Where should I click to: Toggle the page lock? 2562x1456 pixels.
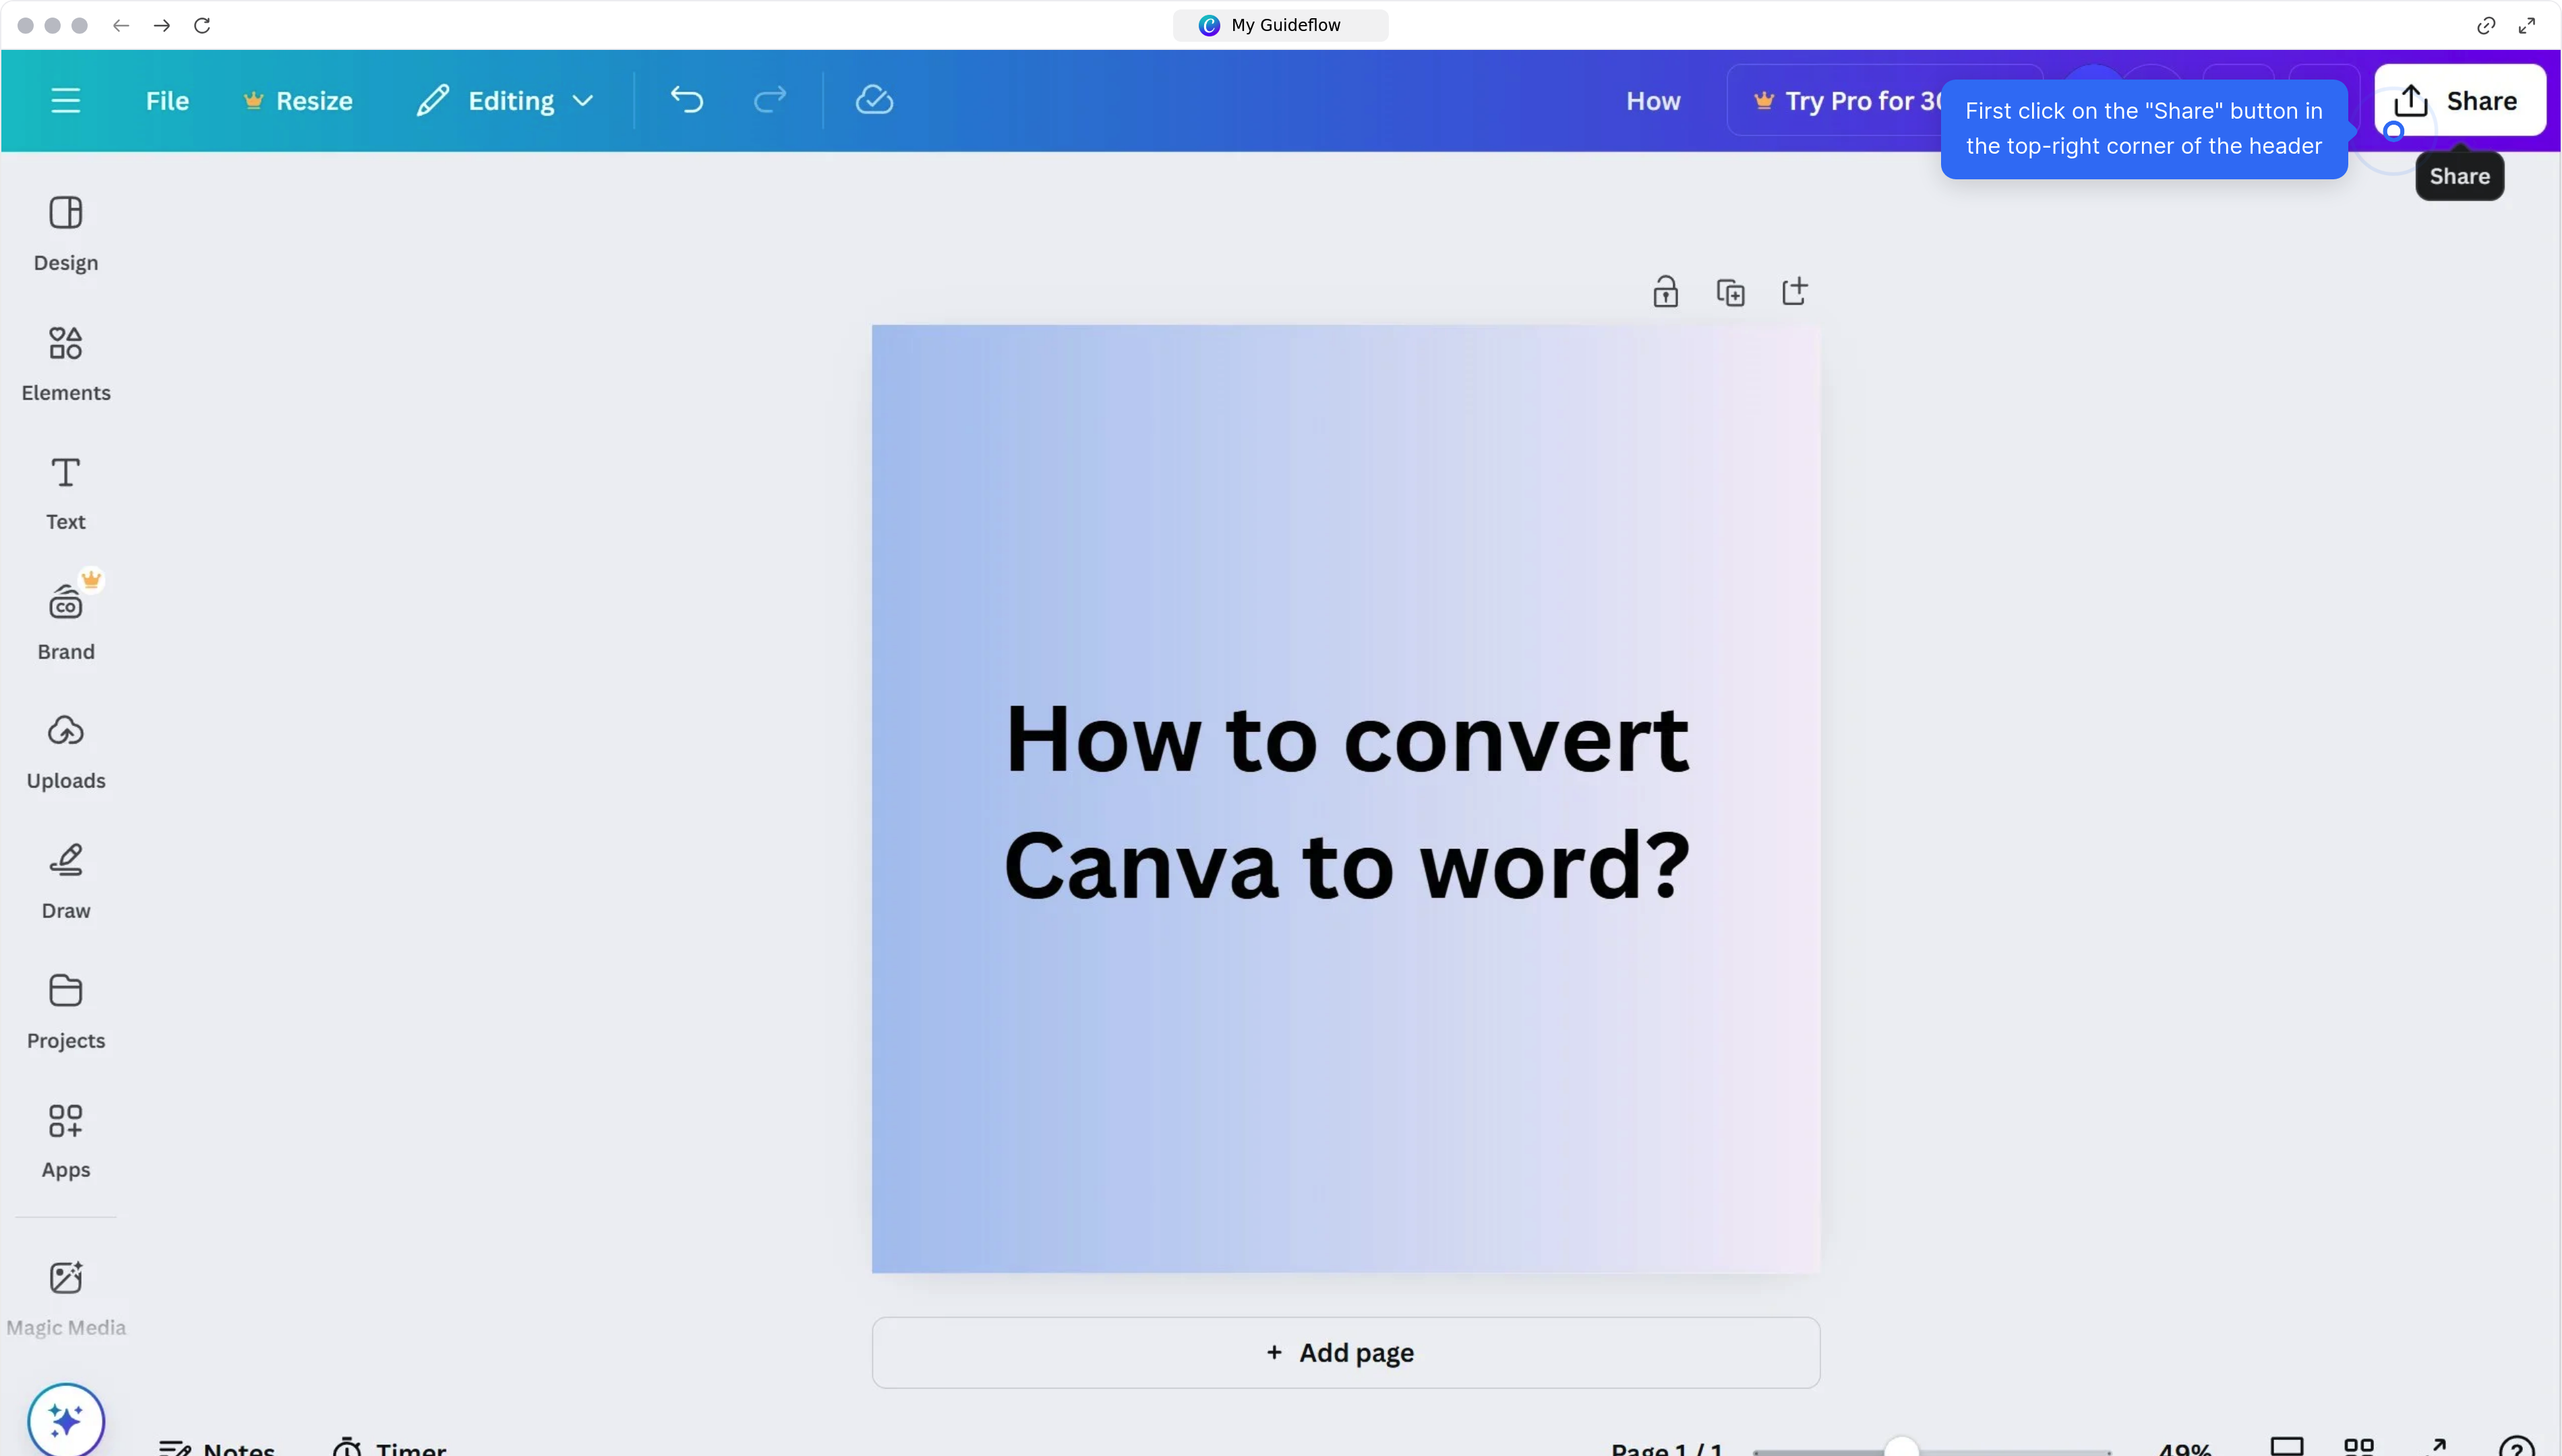pyautogui.click(x=1664, y=291)
